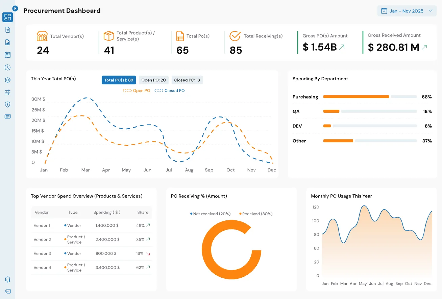Select the Closed PO: 13 tab

[187, 80]
